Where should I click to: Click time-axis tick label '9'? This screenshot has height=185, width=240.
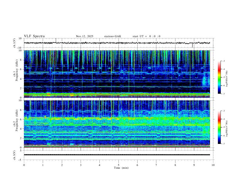click(x=194, y=165)
